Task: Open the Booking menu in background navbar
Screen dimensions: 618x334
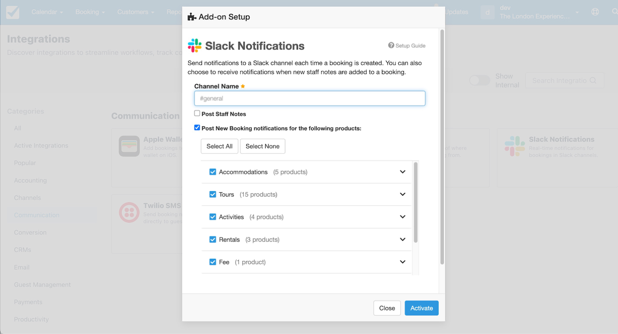Action: click(90, 12)
